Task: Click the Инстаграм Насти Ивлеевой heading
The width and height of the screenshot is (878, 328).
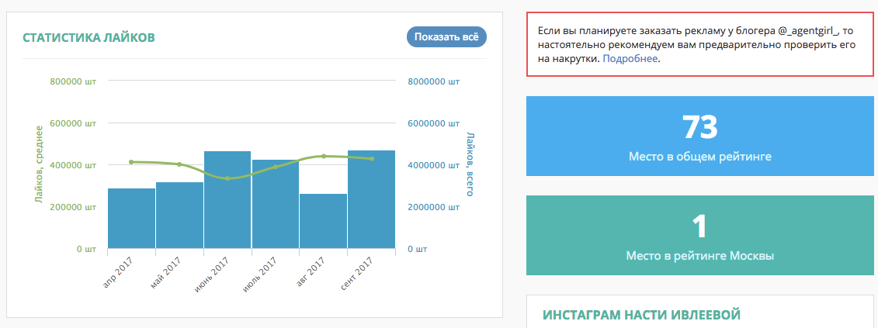Action: (642, 315)
